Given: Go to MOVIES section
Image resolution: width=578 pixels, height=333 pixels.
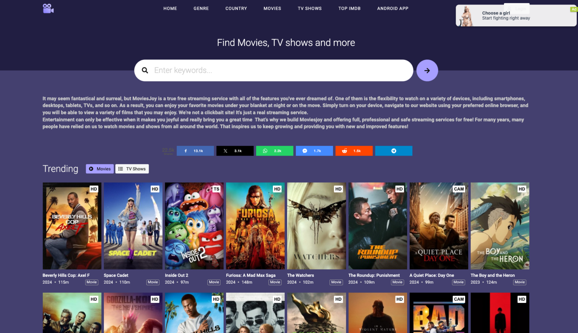Looking at the screenshot, I should point(272,8).
